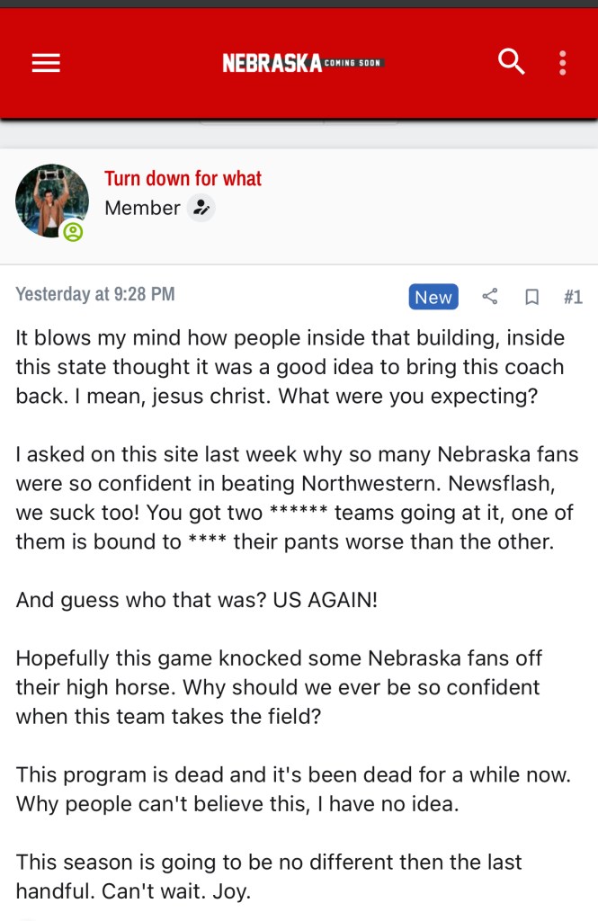This screenshot has width=598, height=921.
Task: Open the #1 post permalink
Action: point(573,297)
